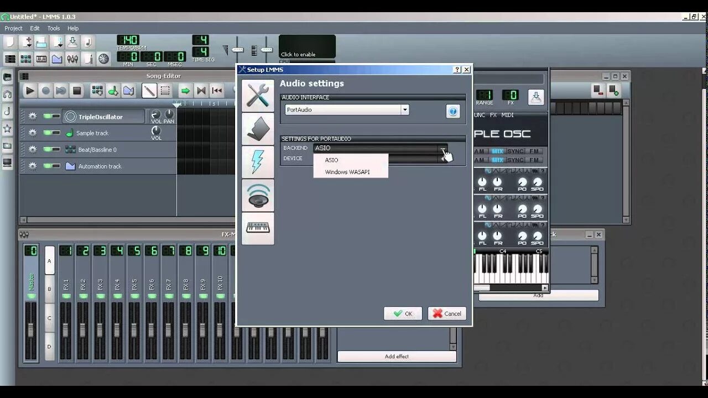Click audio interface help question icon

(452, 111)
